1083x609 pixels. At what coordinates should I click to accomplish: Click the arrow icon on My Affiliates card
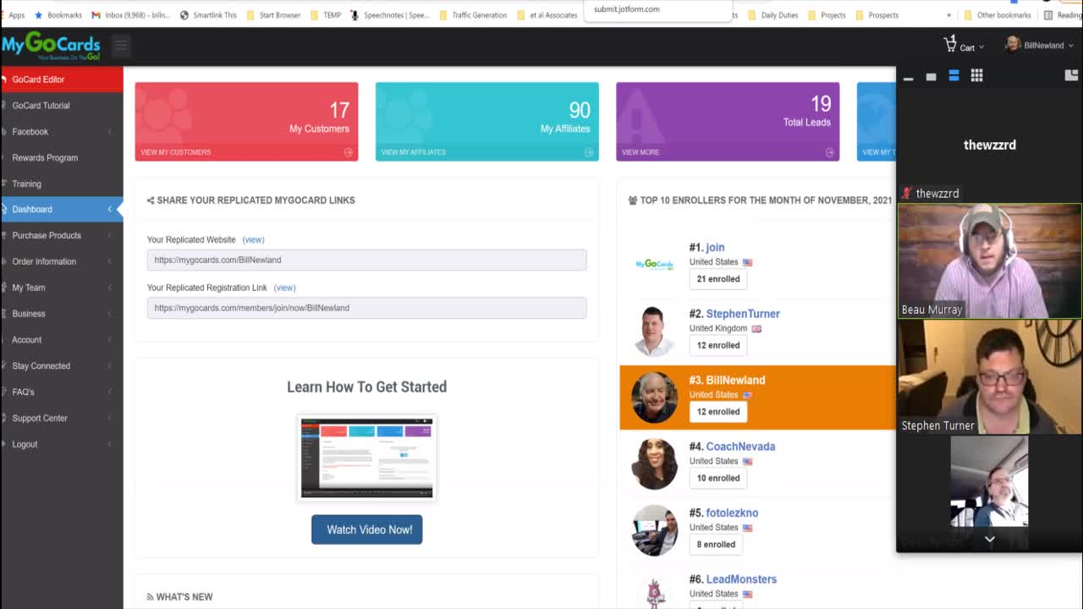(x=589, y=152)
